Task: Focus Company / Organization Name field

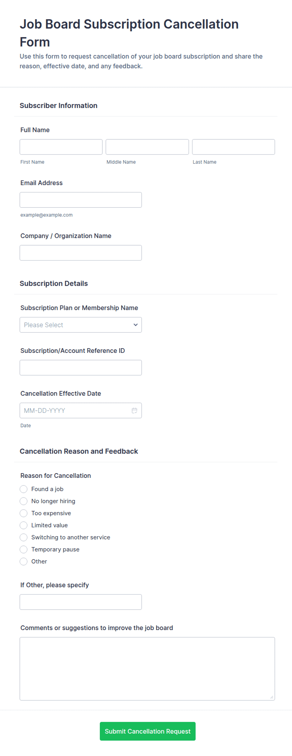Action: tap(81, 253)
